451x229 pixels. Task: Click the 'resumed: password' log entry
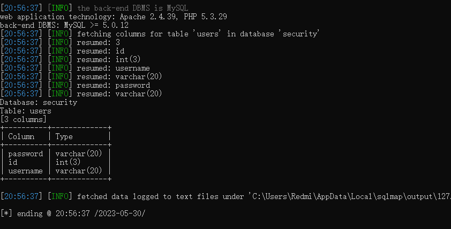(x=113, y=85)
